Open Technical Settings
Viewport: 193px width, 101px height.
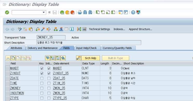click(99, 29)
